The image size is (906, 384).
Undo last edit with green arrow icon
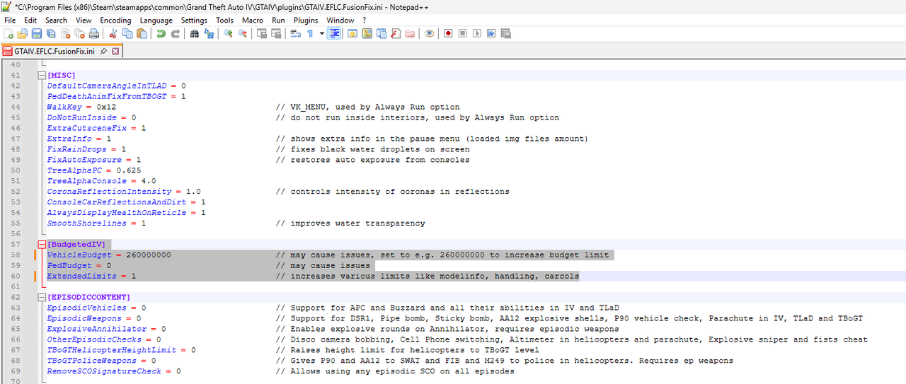tap(161, 33)
